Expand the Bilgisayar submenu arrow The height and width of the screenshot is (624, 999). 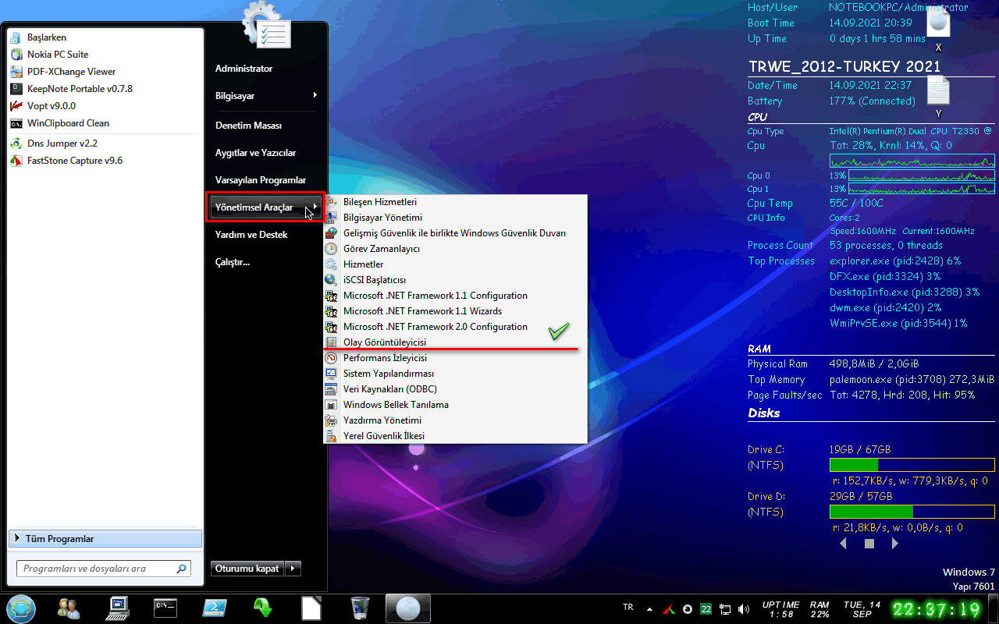[315, 95]
